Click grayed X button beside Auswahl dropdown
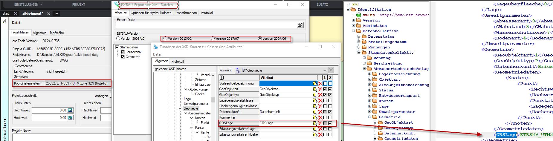This screenshot has width=553, height=141. (x=331, y=70)
